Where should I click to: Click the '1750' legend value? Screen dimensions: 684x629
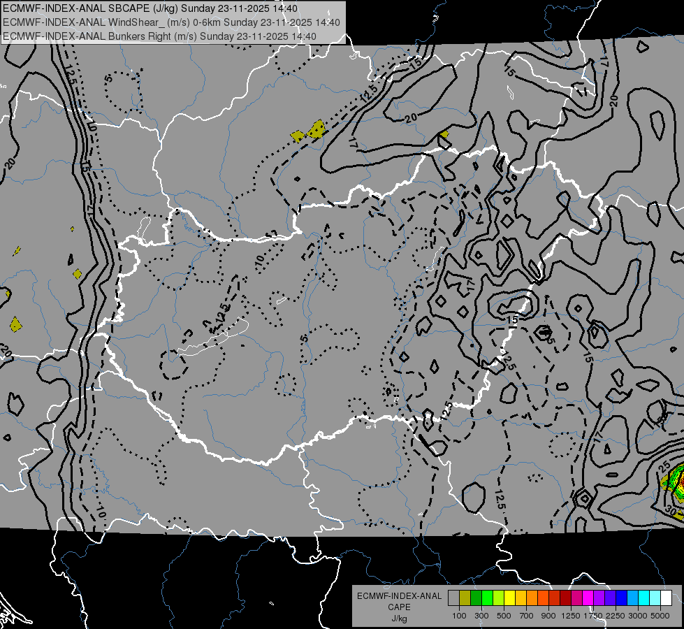pos(593,616)
